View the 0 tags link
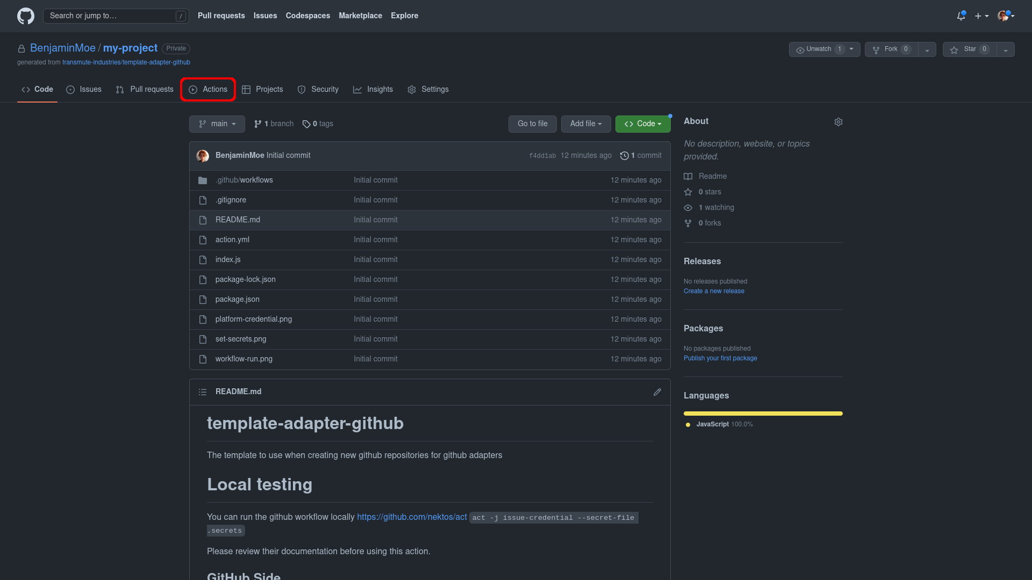 [318, 124]
